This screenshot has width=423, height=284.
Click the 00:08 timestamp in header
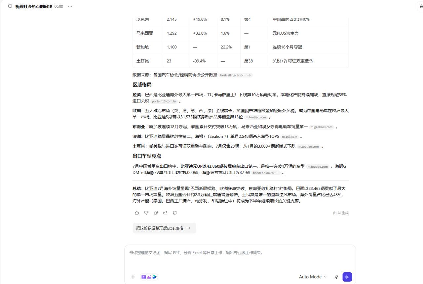(58, 6)
